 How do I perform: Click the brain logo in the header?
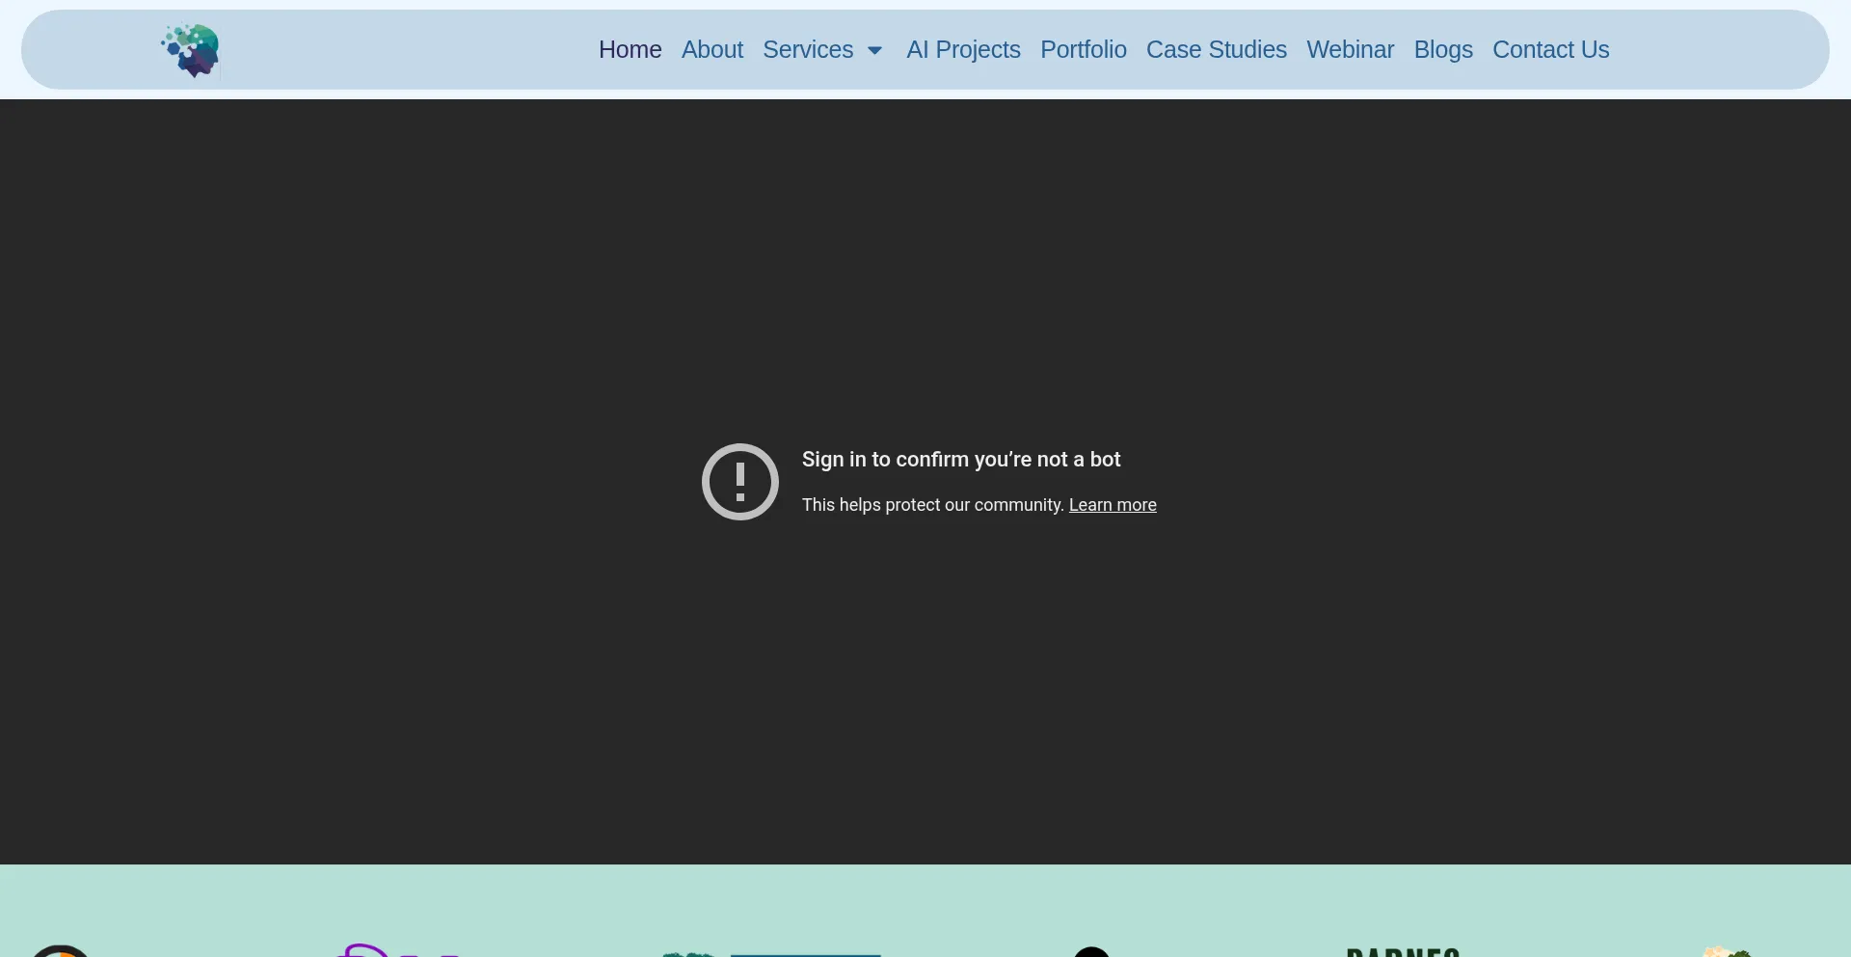pyautogui.click(x=191, y=50)
